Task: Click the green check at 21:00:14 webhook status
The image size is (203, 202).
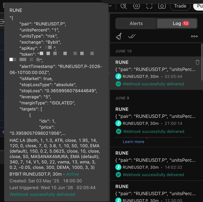Action: pos(118,131)
